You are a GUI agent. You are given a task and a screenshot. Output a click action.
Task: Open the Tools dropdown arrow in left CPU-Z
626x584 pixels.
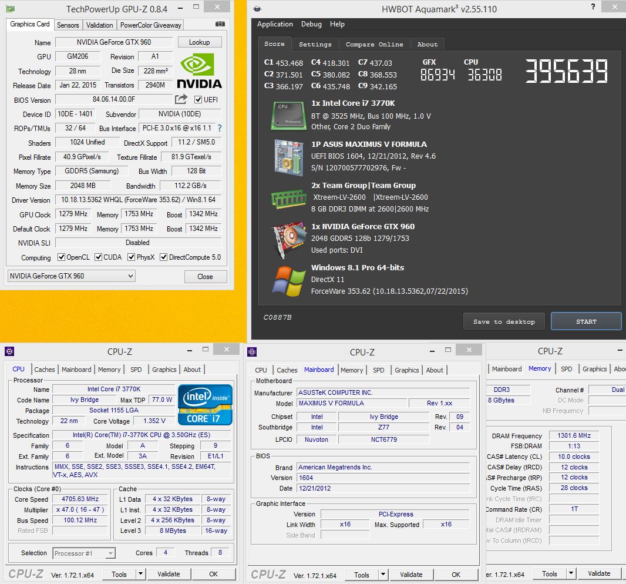tap(140, 574)
